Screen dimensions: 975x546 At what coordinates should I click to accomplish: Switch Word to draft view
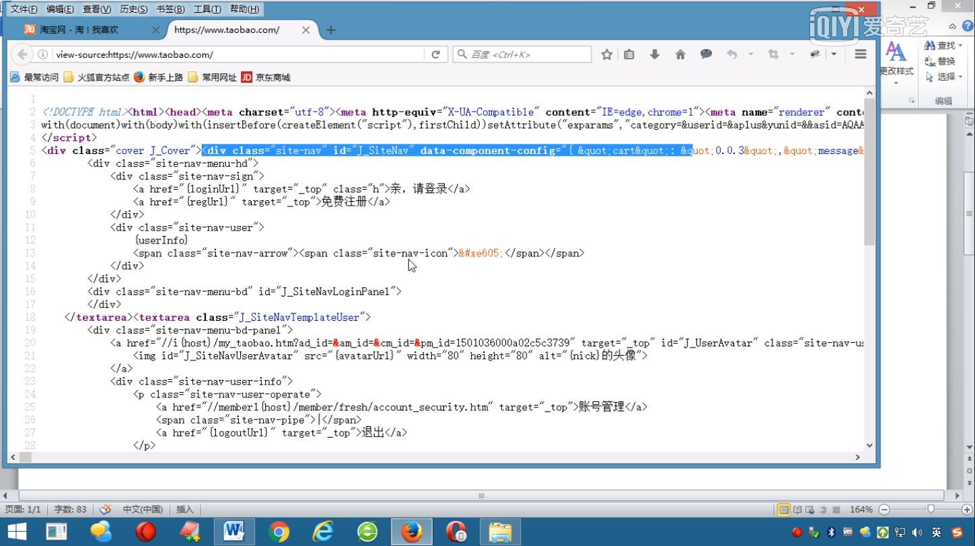(x=836, y=510)
